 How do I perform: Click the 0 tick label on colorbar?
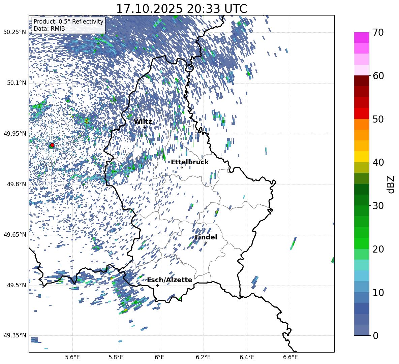tap(375, 336)
